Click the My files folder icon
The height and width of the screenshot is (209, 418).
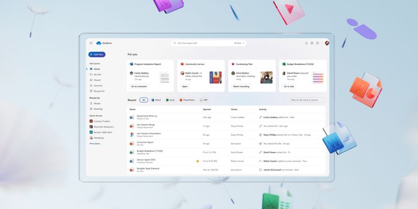click(91, 74)
